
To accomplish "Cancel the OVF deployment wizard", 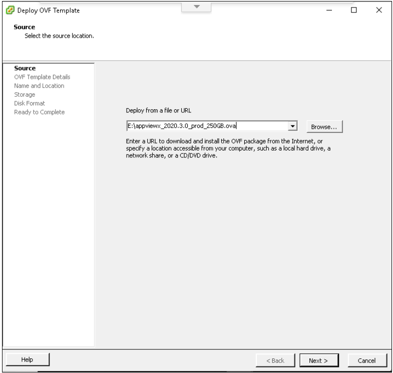I will pos(367,360).
